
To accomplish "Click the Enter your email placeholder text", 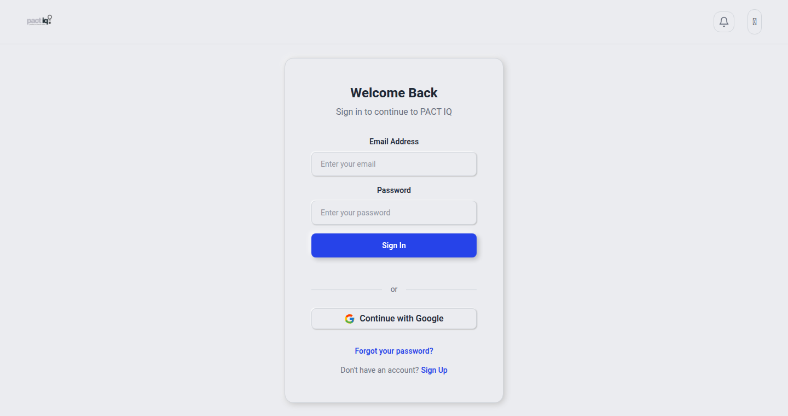I will click(x=348, y=164).
